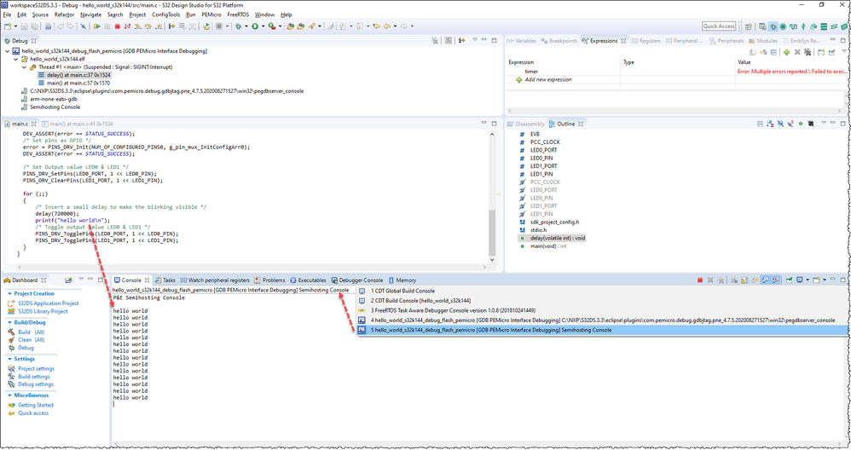Click Open Console icon in Console toolbar
This screenshot has height=450, width=851.
(816, 280)
